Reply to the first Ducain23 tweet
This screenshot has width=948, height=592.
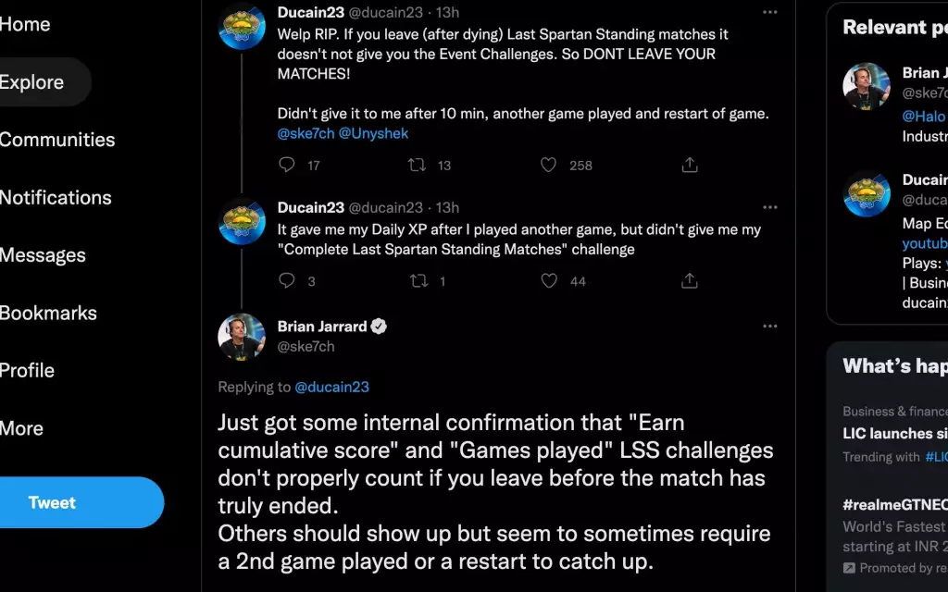coord(287,165)
